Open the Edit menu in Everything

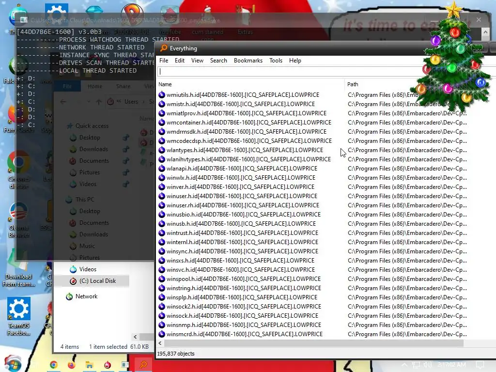[180, 61]
